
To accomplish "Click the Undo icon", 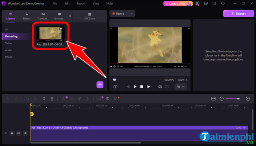I will point(8,99).
